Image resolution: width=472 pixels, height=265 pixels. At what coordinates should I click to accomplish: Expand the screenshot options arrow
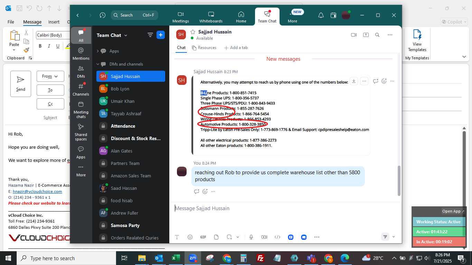point(238,237)
